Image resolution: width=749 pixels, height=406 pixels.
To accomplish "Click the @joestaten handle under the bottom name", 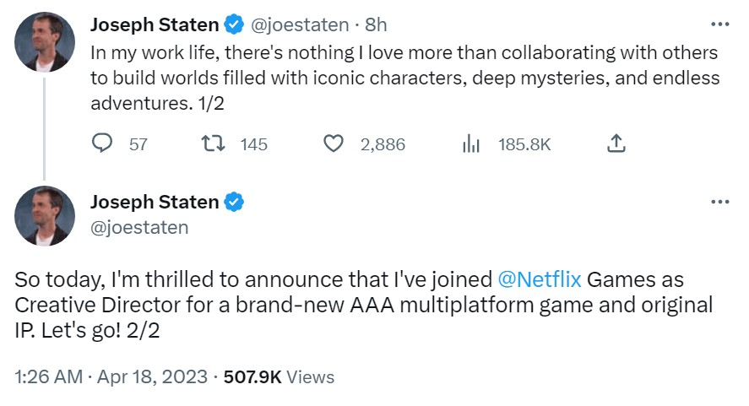I will [139, 227].
